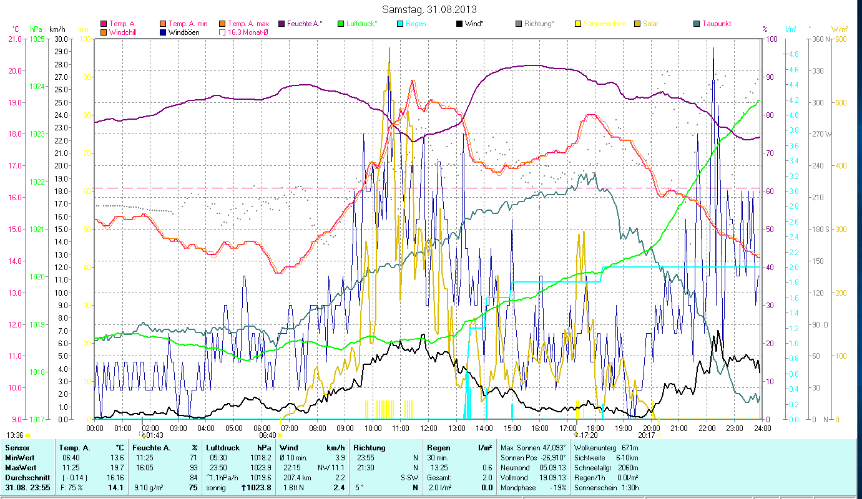The width and height of the screenshot is (862, 499).
Task: Click the sonnig forecast text
Action: pyautogui.click(x=217, y=488)
